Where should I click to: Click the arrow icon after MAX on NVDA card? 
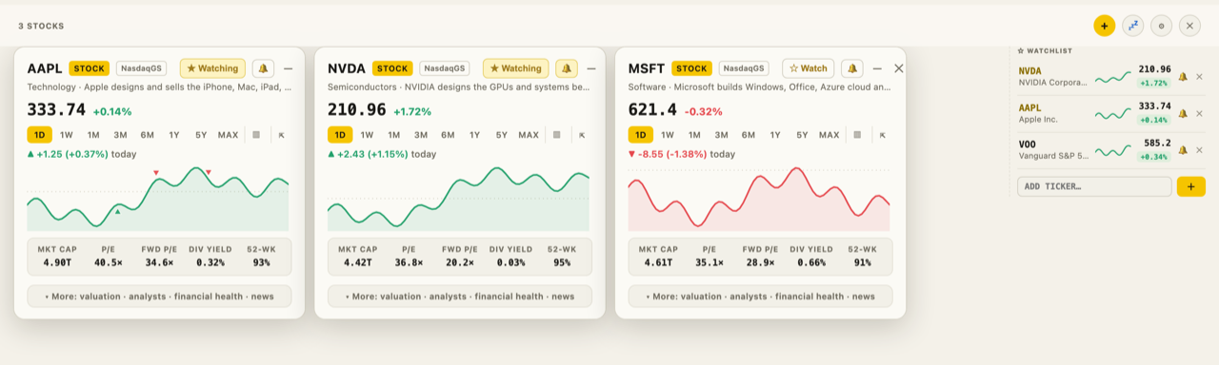pyautogui.click(x=582, y=135)
